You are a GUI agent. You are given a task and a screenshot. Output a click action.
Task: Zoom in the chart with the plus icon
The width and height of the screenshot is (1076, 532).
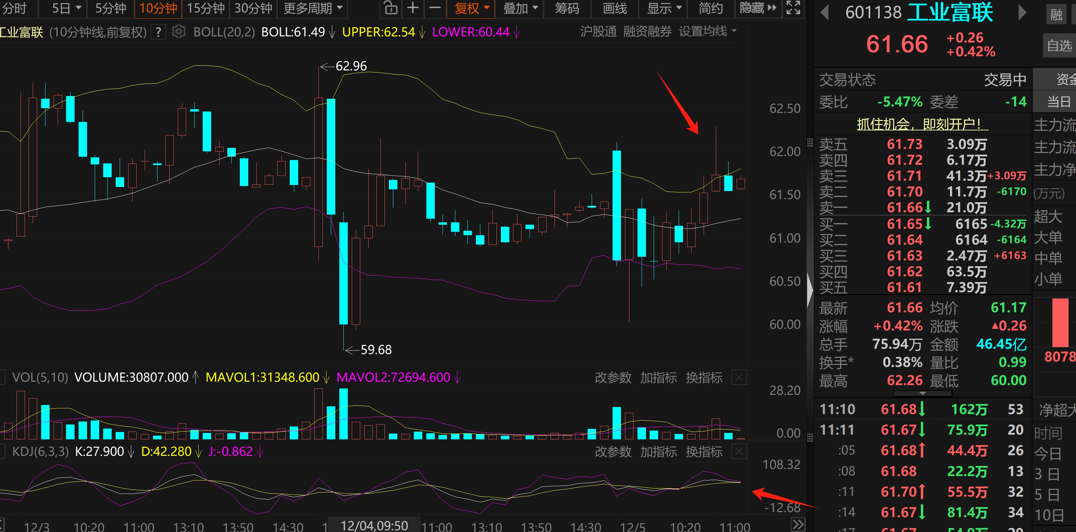click(x=413, y=8)
